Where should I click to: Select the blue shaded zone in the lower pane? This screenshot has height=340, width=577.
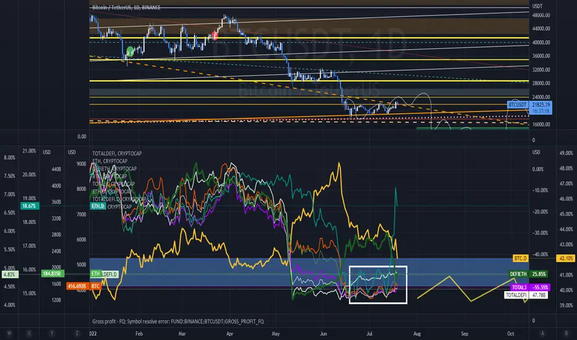[x=309, y=273]
